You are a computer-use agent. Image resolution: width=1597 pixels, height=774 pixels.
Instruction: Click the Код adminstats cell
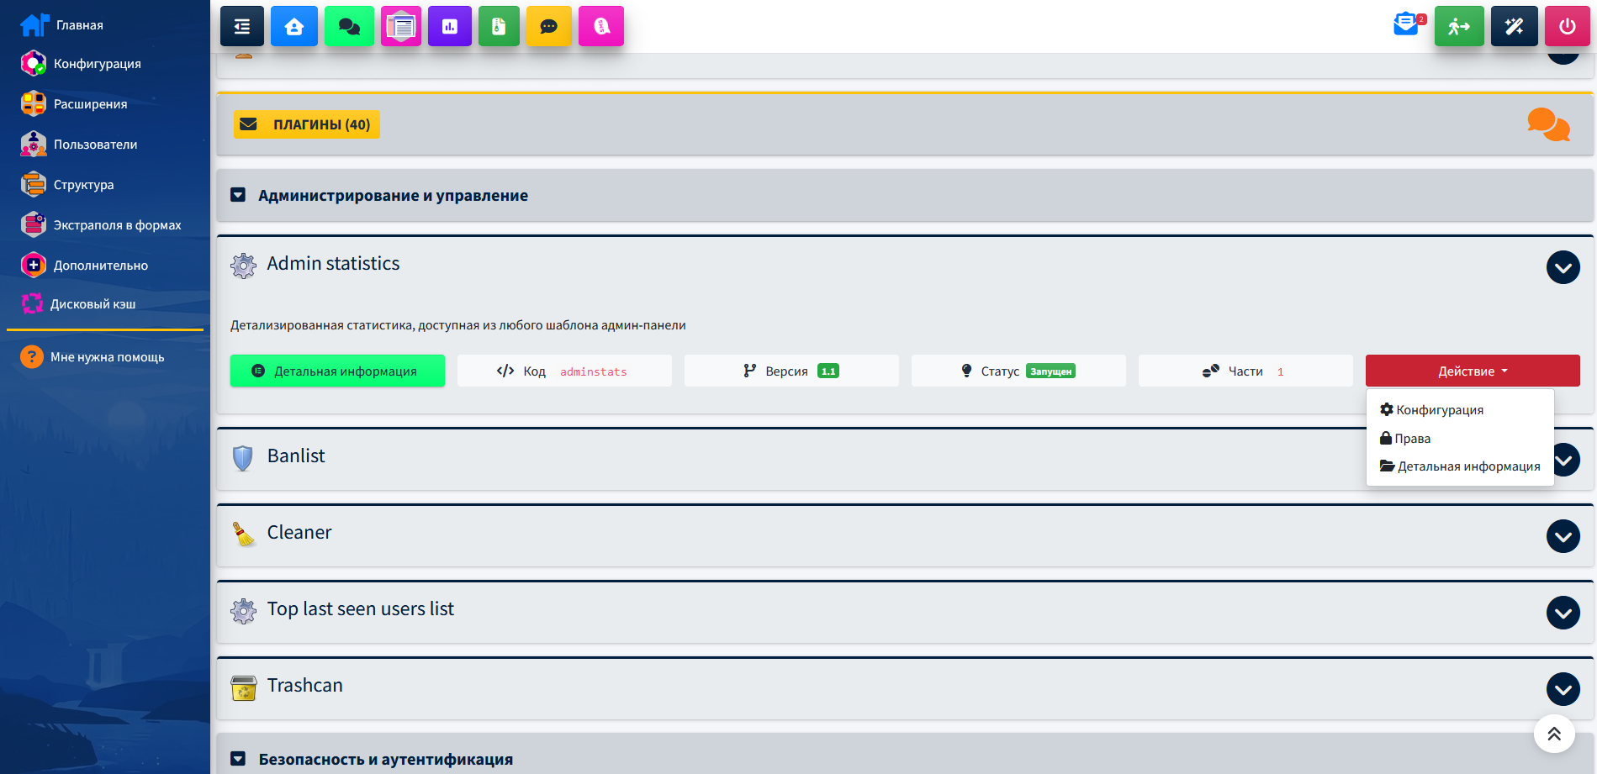(x=564, y=371)
